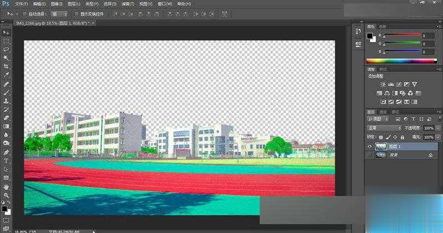Switch to the 通道 tab
This screenshot has height=233, width=443.
pos(383,112)
